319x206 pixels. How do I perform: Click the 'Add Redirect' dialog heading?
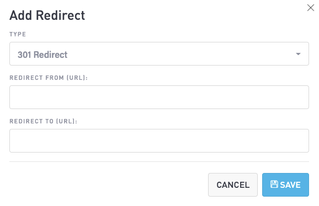(47, 15)
